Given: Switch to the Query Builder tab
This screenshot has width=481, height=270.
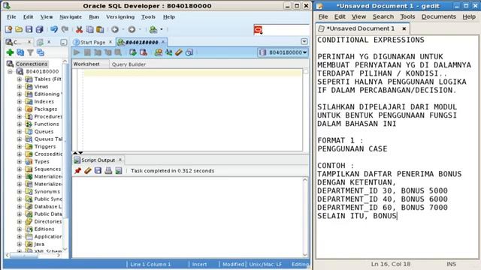Looking at the screenshot, I should [129, 64].
